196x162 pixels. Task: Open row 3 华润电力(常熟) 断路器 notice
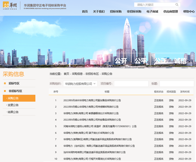coord(91,113)
